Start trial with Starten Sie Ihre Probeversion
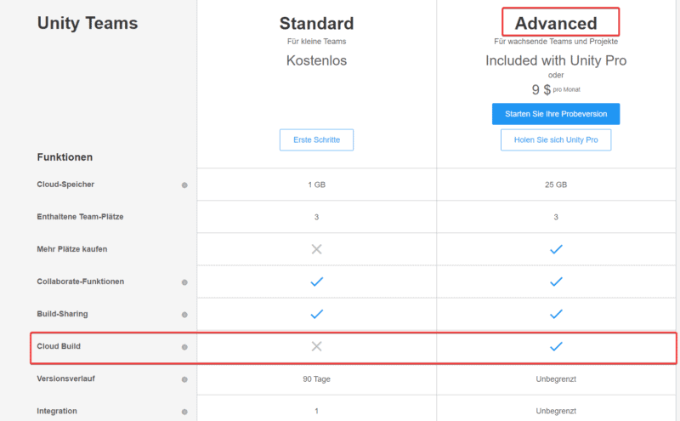 point(556,114)
